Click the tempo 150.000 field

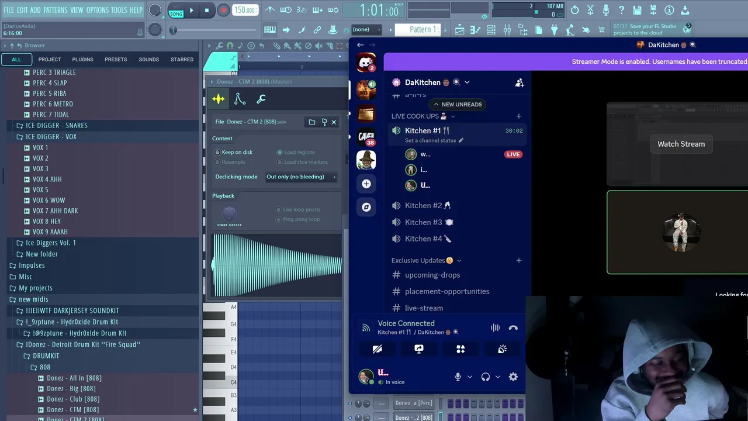click(245, 10)
